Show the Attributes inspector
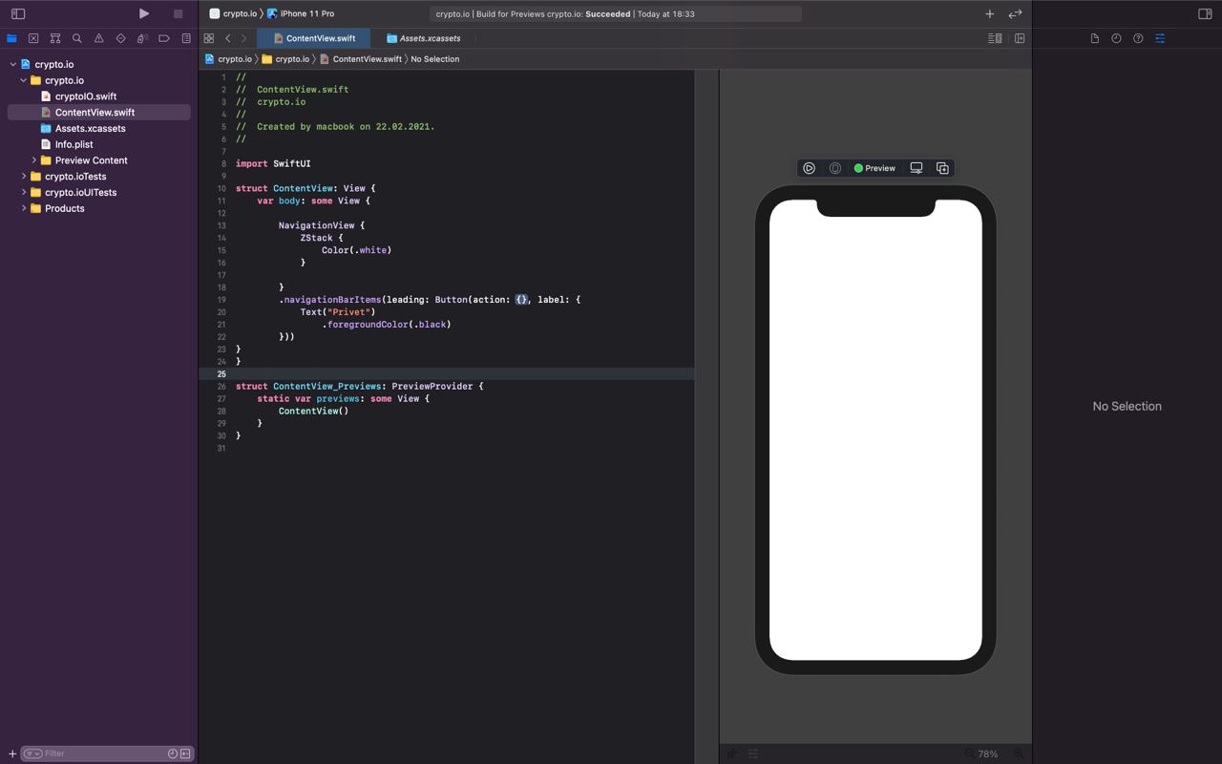Viewport: 1222px width, 764px height. (1160, 38)
